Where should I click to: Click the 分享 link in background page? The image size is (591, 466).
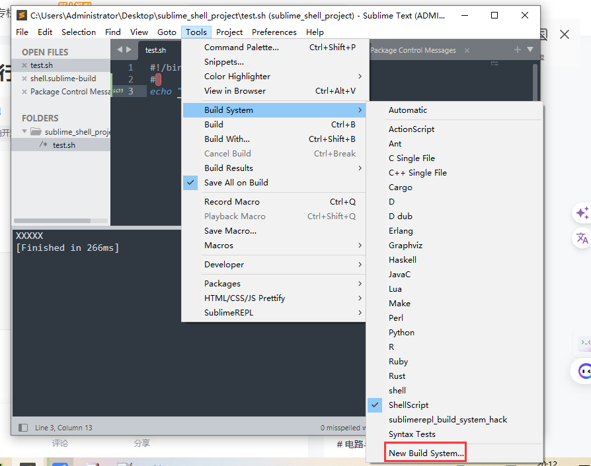(141, 444)
